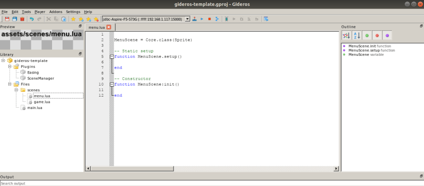This screenshot has height=186, width=424.
Task: Open the Help menu
Action: (x=88, y=12)
